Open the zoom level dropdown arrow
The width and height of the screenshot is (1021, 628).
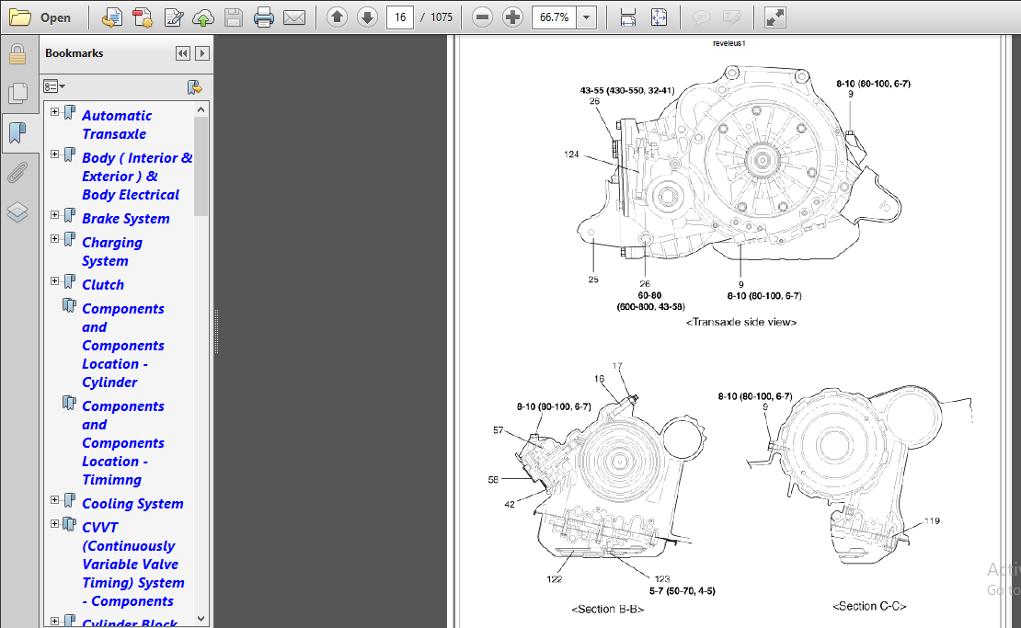click(x=587, y=17)
